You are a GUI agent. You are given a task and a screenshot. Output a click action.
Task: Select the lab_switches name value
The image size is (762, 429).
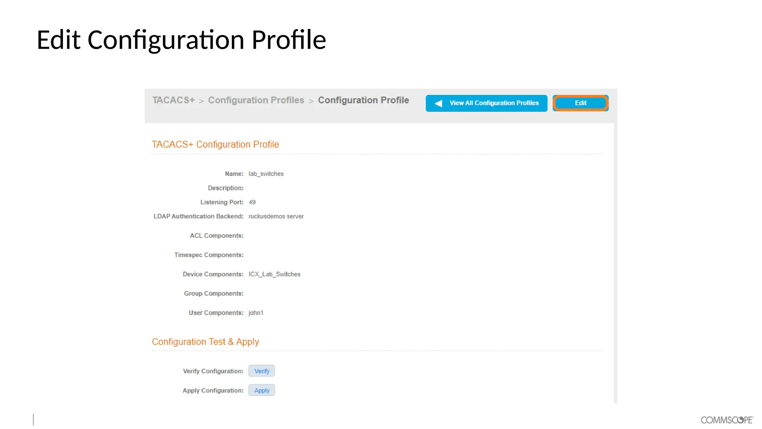tap(266, 174)
